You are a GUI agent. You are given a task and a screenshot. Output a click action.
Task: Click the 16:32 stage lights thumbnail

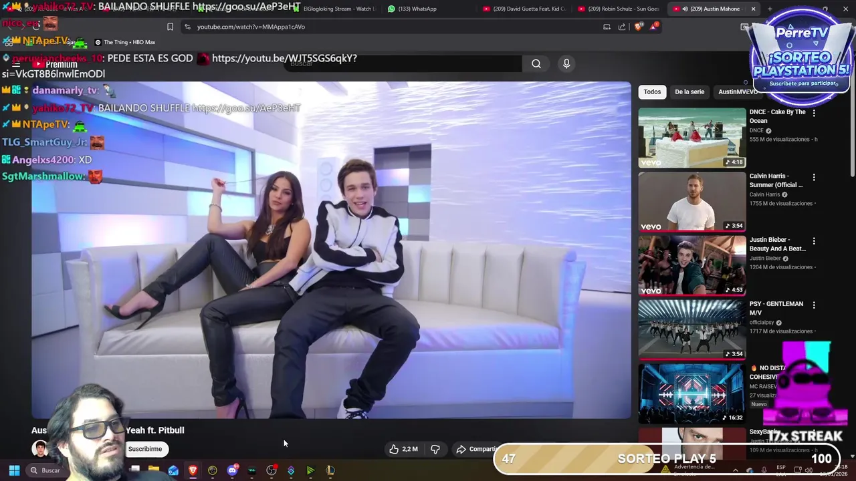pyautogui.click(x=691, y=393)
